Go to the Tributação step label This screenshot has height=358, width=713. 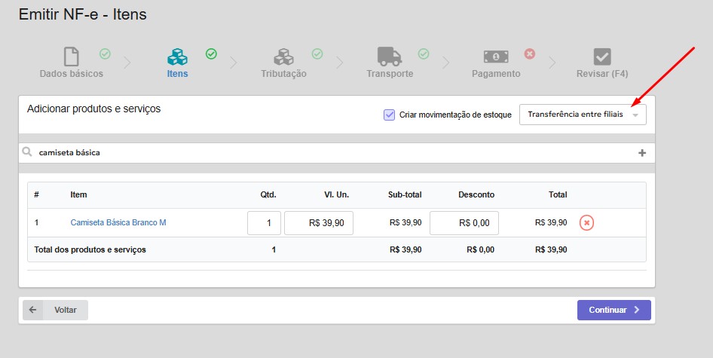tap(283, 74)
